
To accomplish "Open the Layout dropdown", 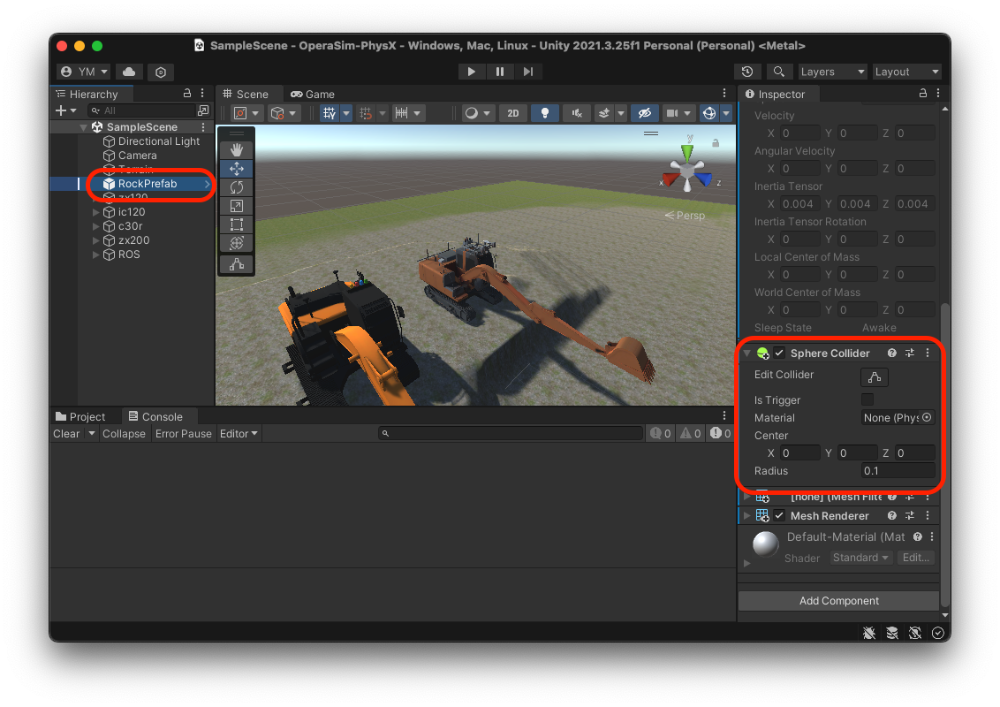I will (x=906, y=72).
